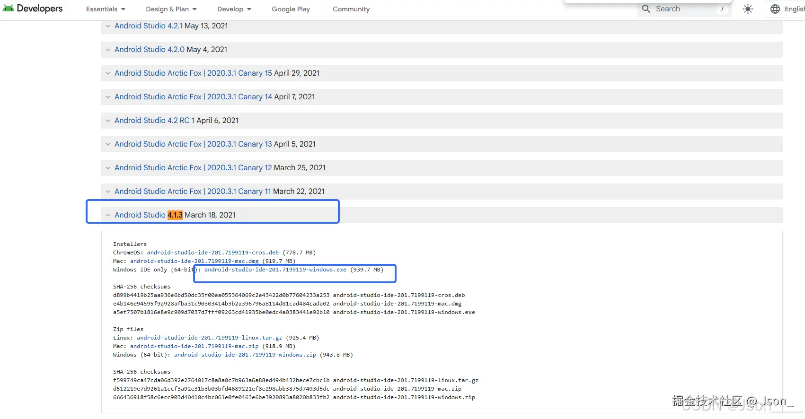Expand the Arctic Fox Canary 11 chevron
Screen dimensions: 805x419
[108, 192]
